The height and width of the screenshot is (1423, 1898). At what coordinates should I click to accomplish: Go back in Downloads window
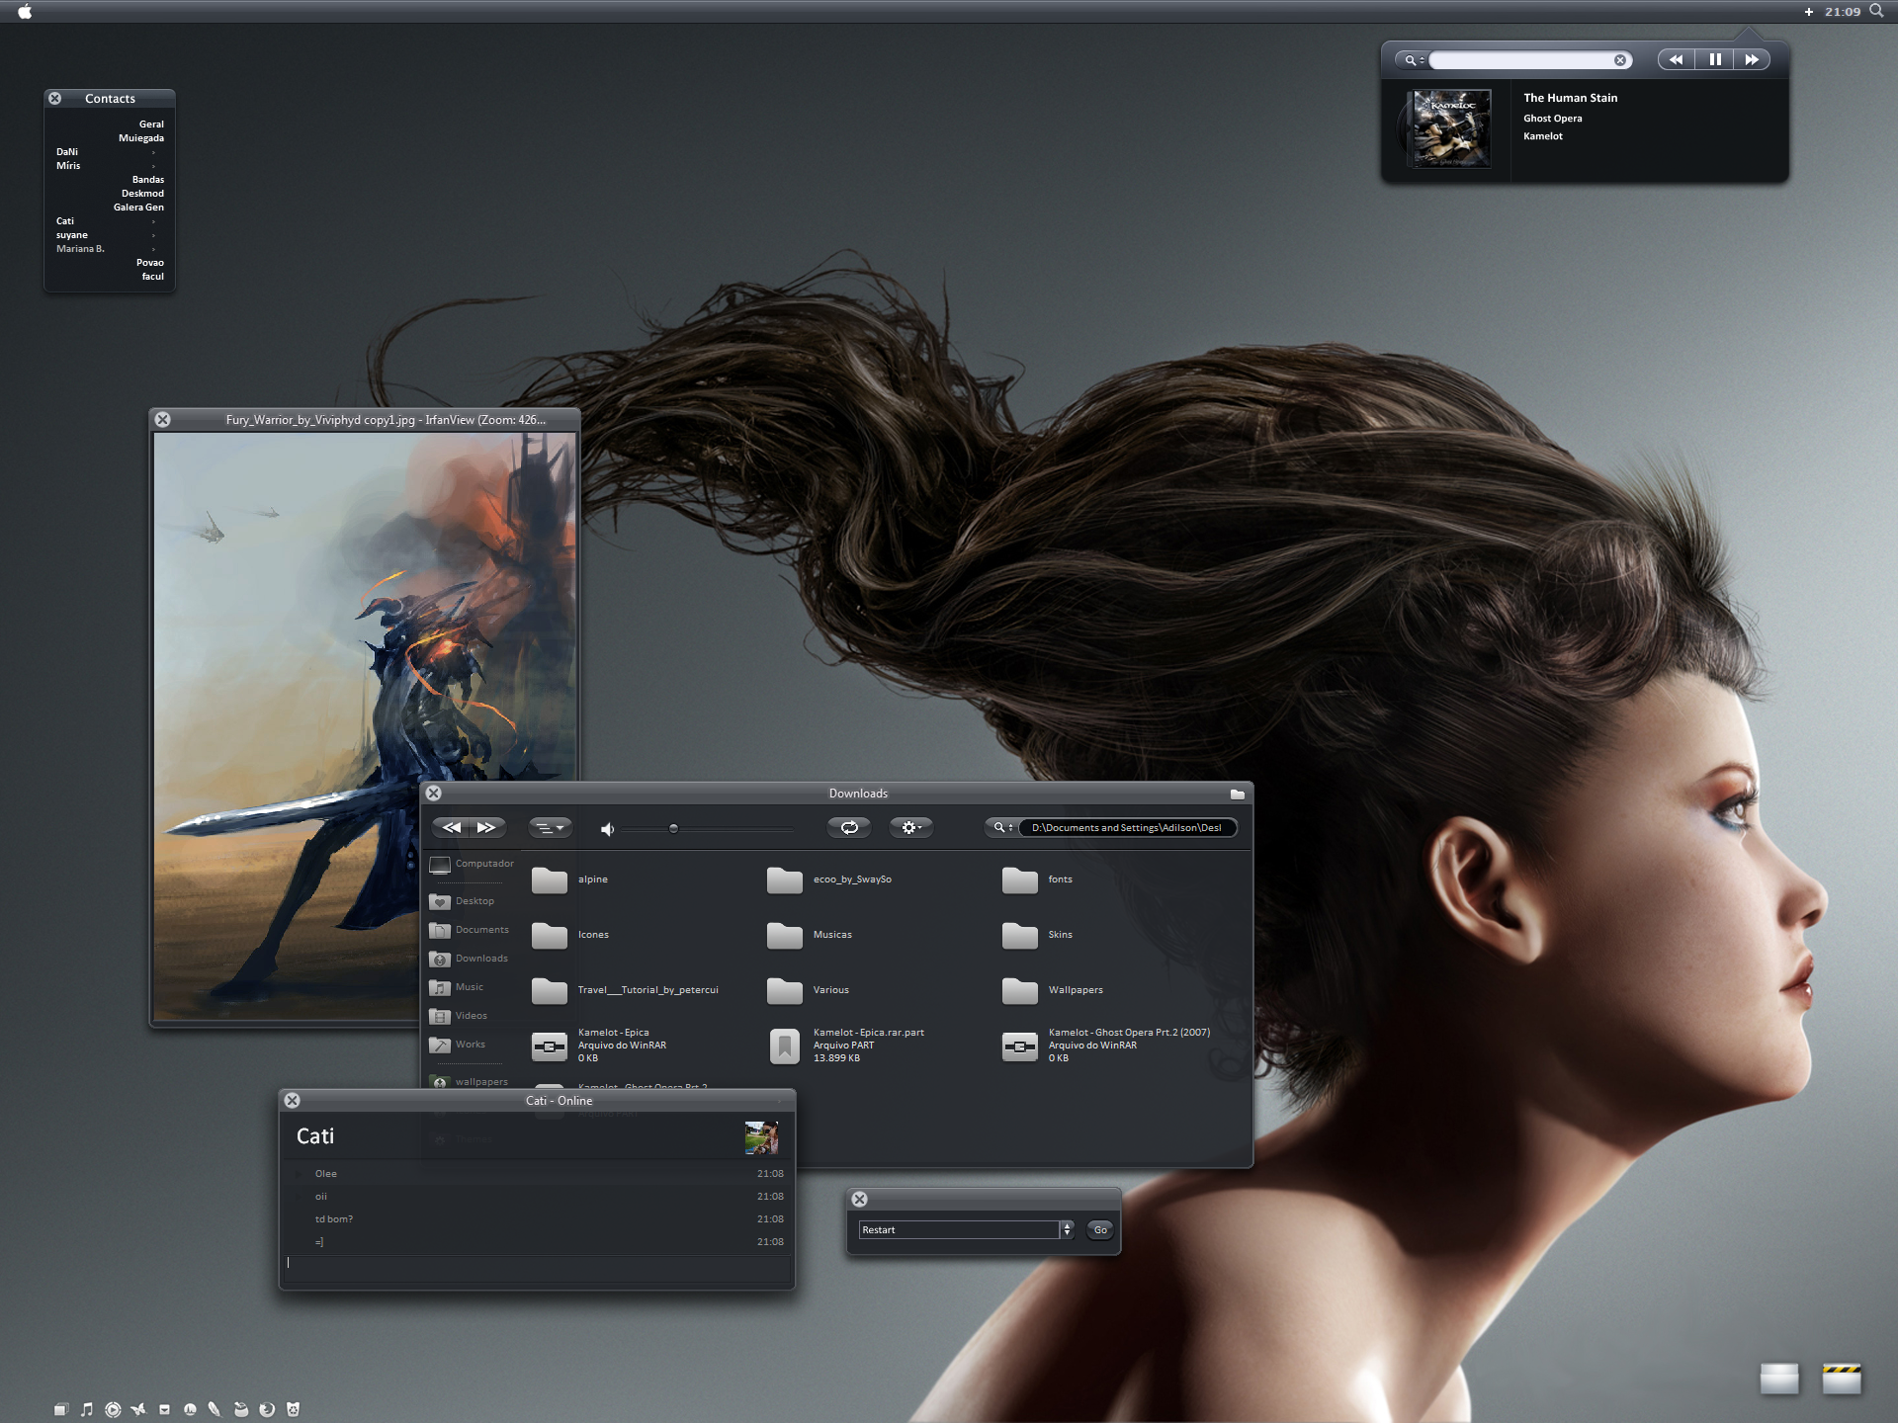[x=452, y=827]
